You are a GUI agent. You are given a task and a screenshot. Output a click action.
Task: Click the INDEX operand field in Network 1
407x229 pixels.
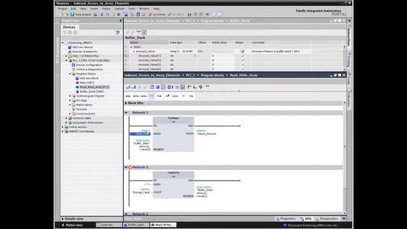140,134
